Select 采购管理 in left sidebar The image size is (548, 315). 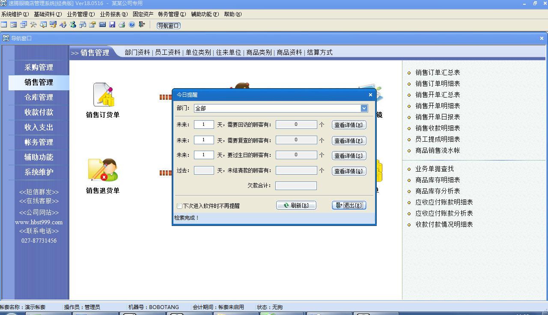[x=39, y=67]
